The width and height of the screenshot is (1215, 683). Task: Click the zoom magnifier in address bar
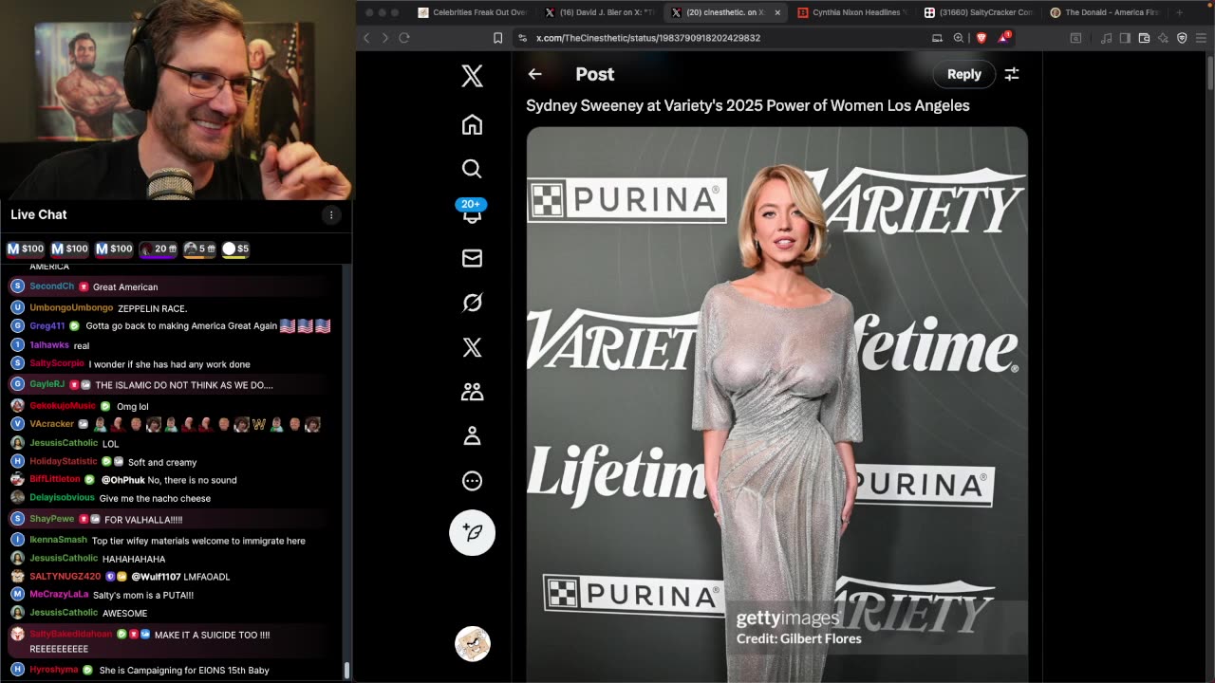pos(959,38)
